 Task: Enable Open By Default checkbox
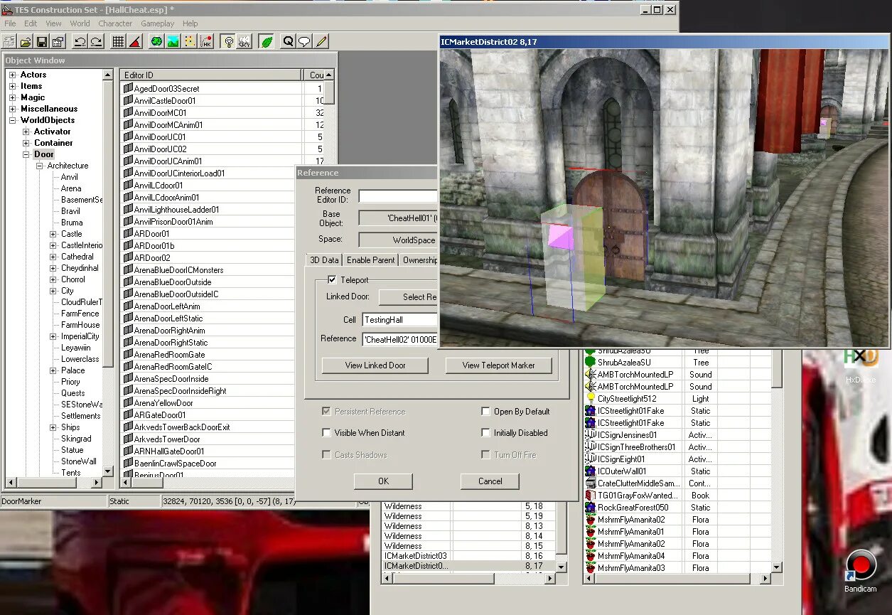coord(485,412)
